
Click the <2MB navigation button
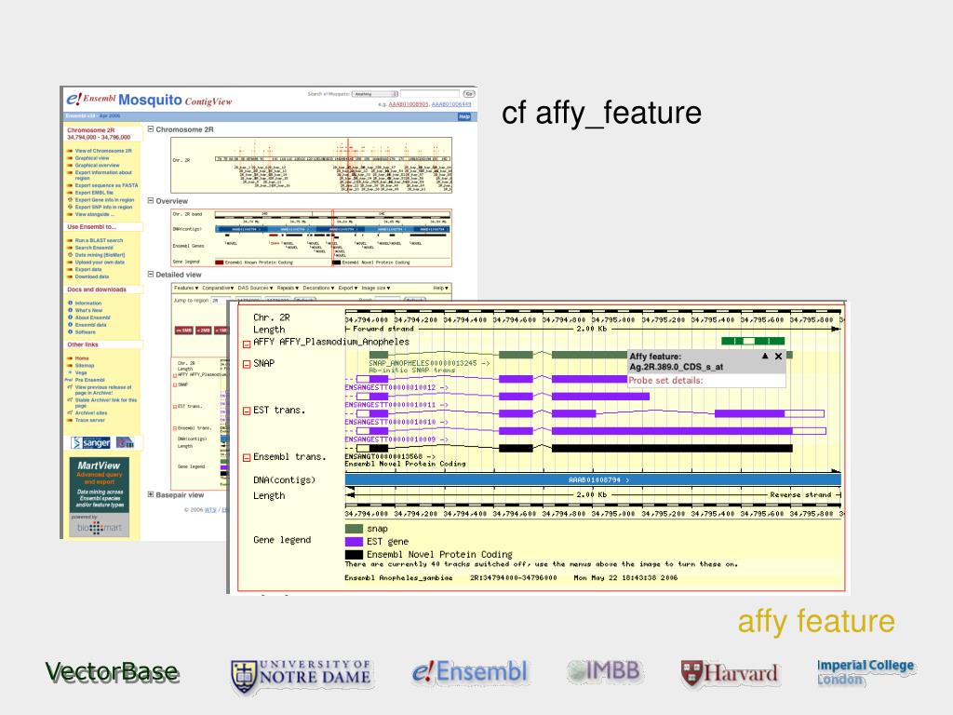(204, 331)
